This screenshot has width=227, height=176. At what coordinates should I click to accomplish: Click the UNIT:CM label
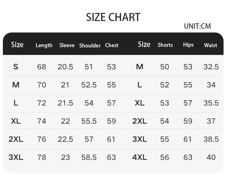pyautogui.click(x=197, y=26)
